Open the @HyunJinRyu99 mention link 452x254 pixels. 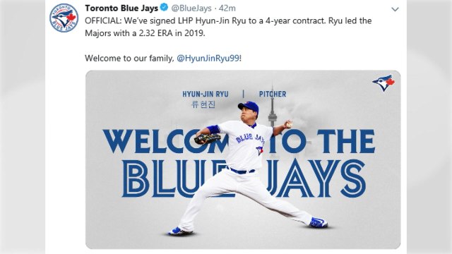(208, 59)
